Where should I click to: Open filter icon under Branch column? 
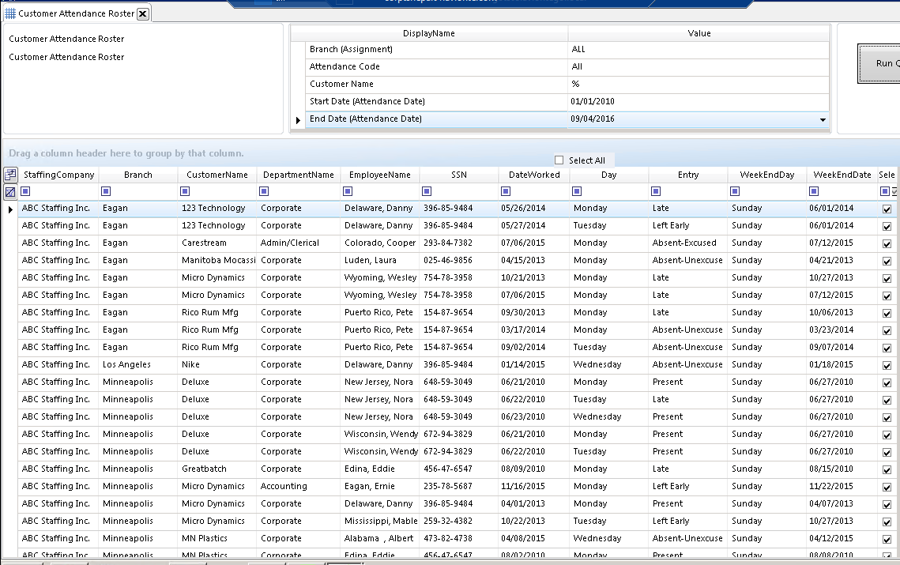pos(106,191)
